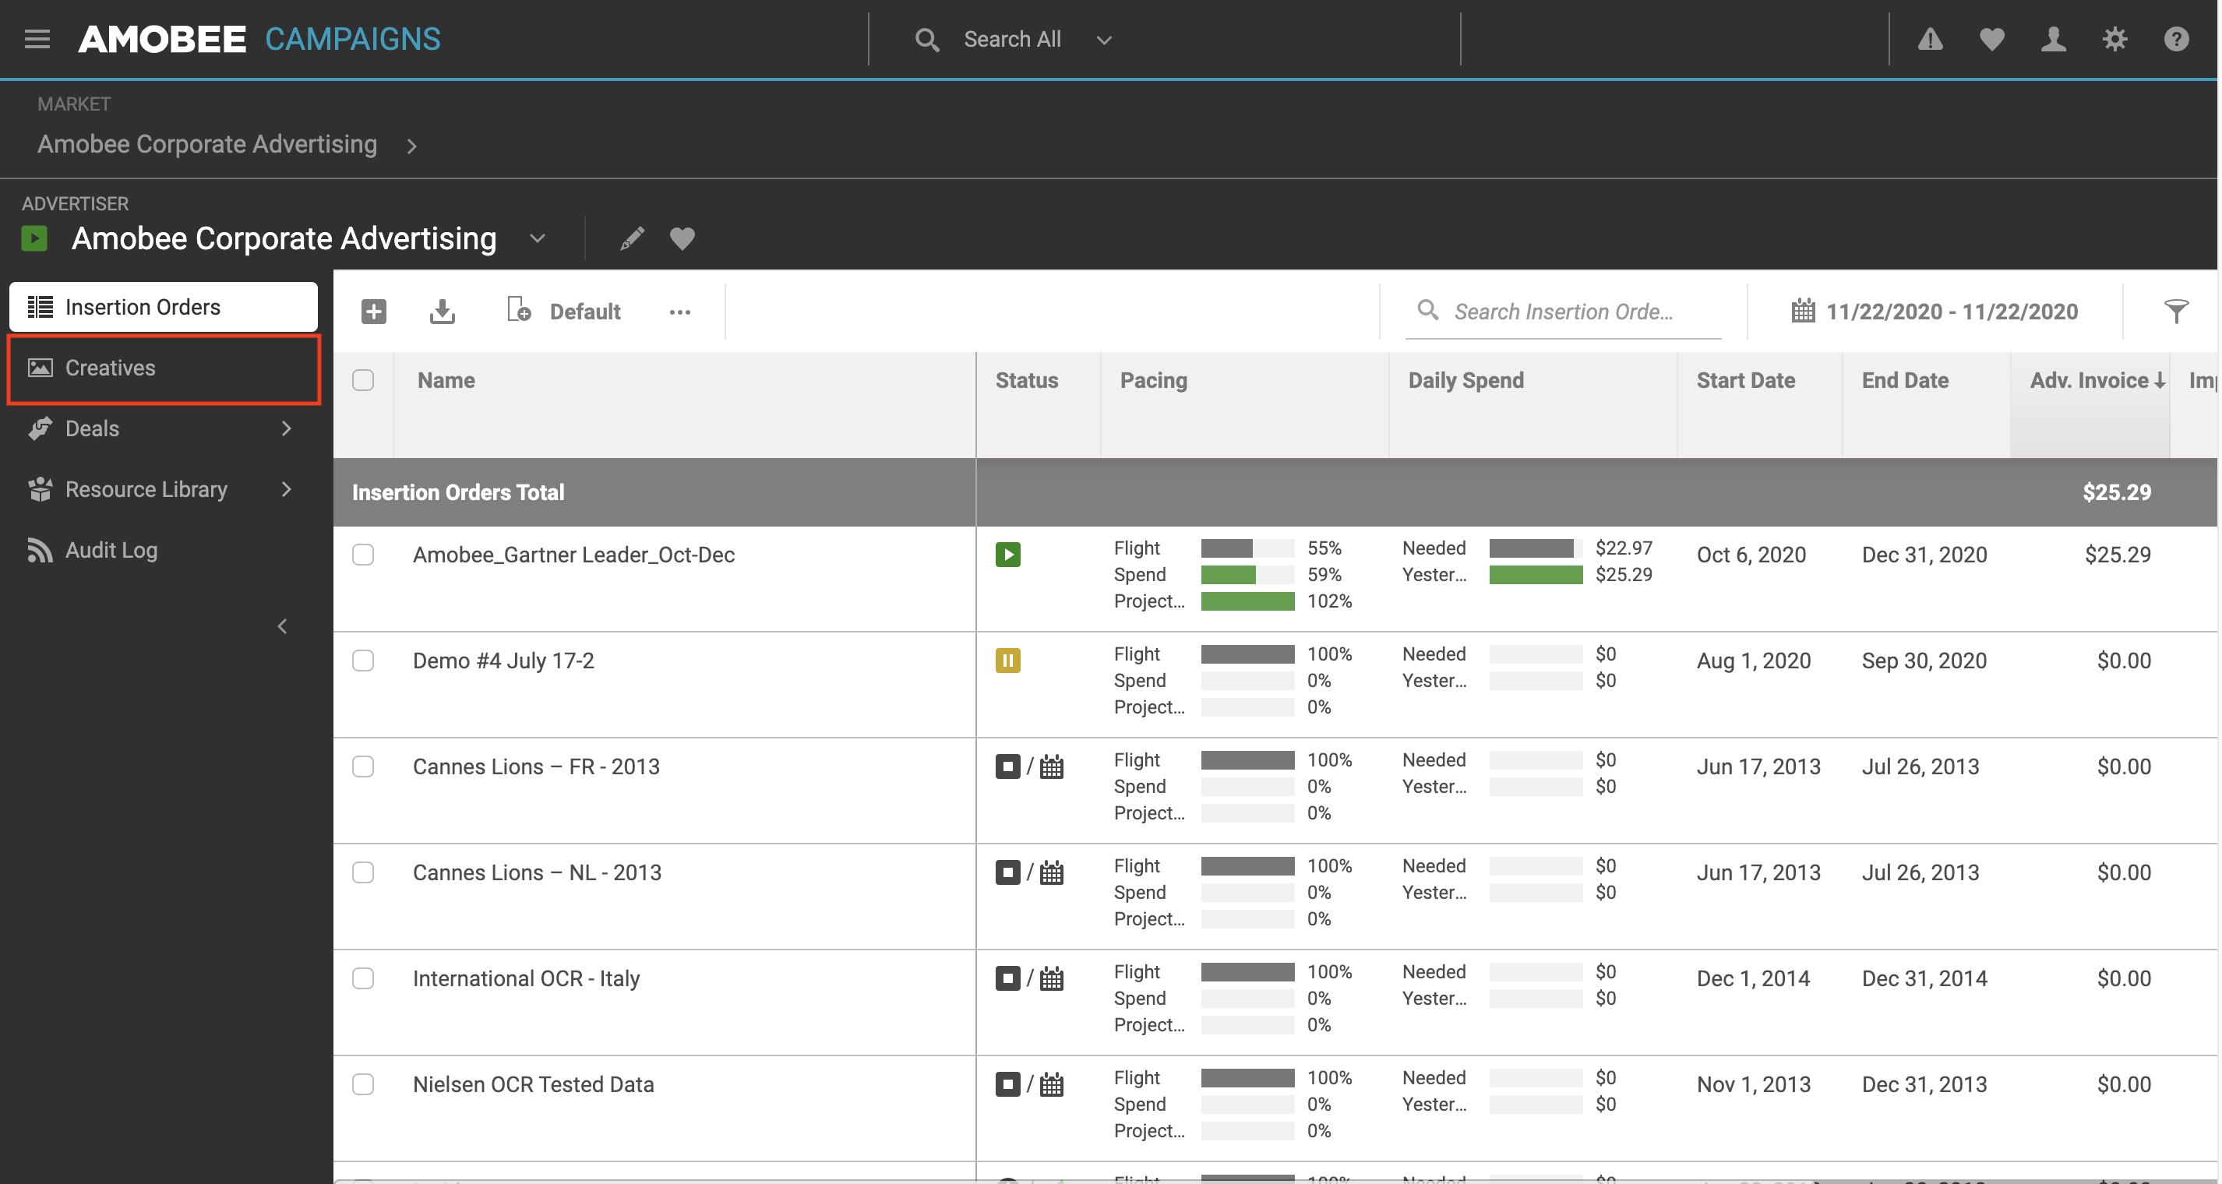Click the $25.29 Yesterday spend bar

tap(1536, 575)
